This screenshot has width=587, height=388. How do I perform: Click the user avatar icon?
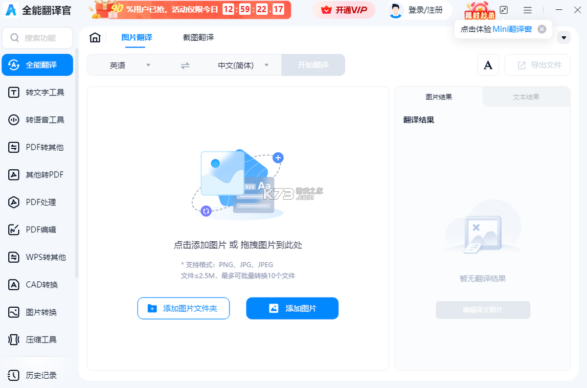click(395, 10)
